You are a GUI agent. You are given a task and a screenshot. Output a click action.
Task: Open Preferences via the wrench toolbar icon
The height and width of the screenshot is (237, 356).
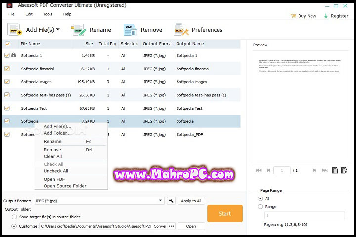[181, 30]
